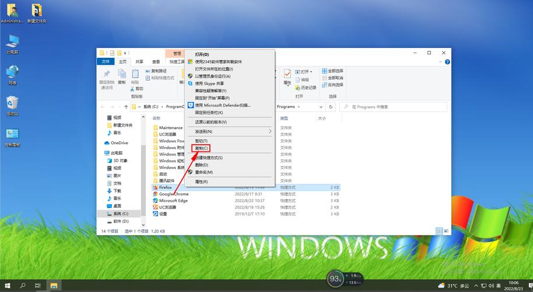This screenshot has width=533, height=292.
Task: Click the 剪切 scissors in the ribbon
Action: pyautogui.click(x=136, y=89)
